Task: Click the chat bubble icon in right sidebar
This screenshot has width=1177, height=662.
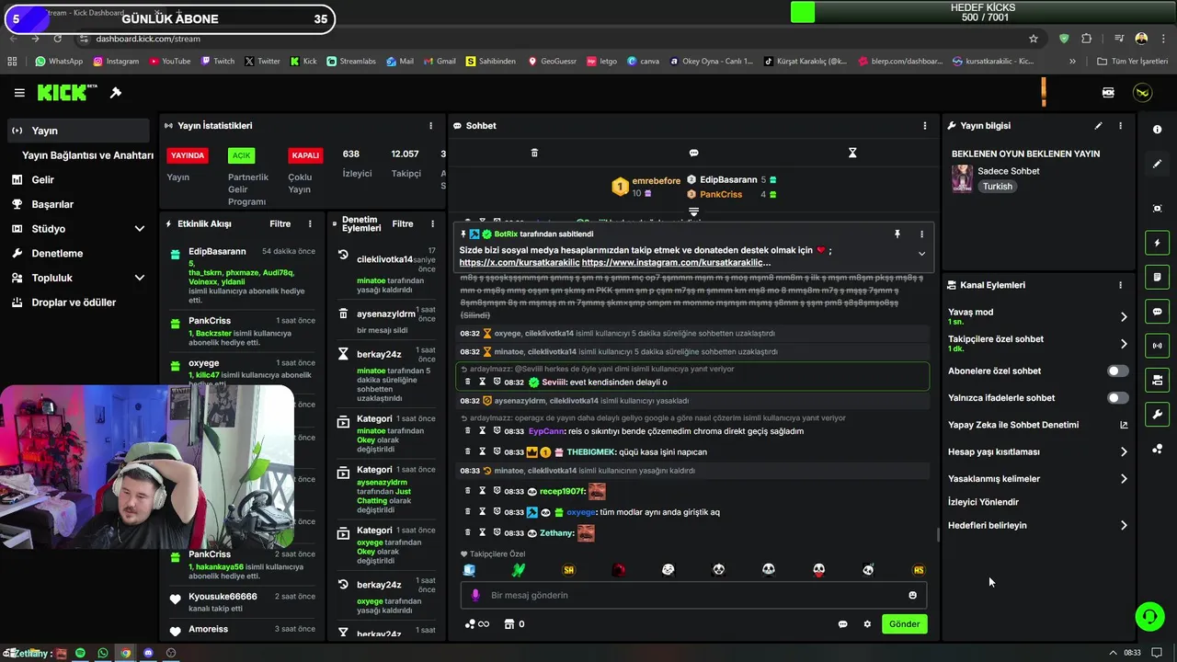Action: click(1157, 312)
